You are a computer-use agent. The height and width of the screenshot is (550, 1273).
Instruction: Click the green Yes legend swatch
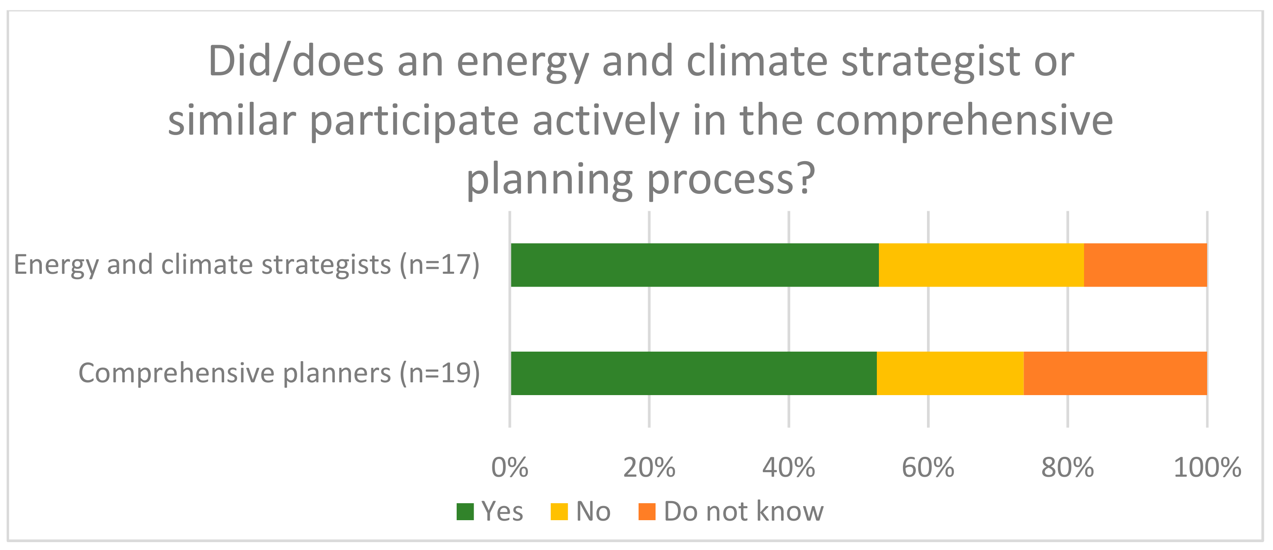tap(465, 512)
